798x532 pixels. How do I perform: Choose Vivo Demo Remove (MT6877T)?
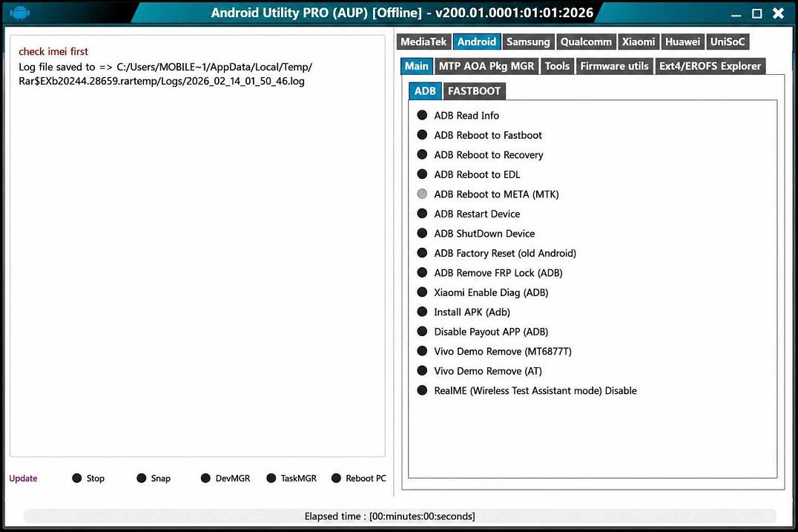coord(494,351)
